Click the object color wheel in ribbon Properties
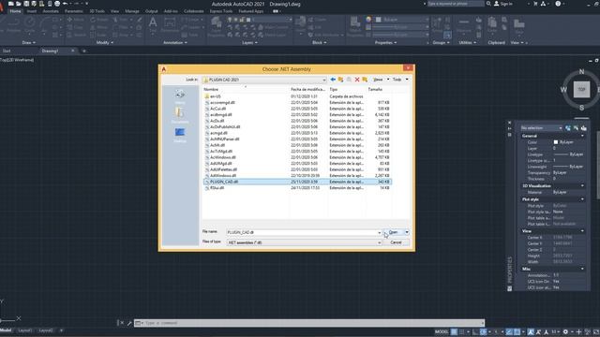Image resolution: width=600 pixels, height=337 pixels. [x=368, y=19]
